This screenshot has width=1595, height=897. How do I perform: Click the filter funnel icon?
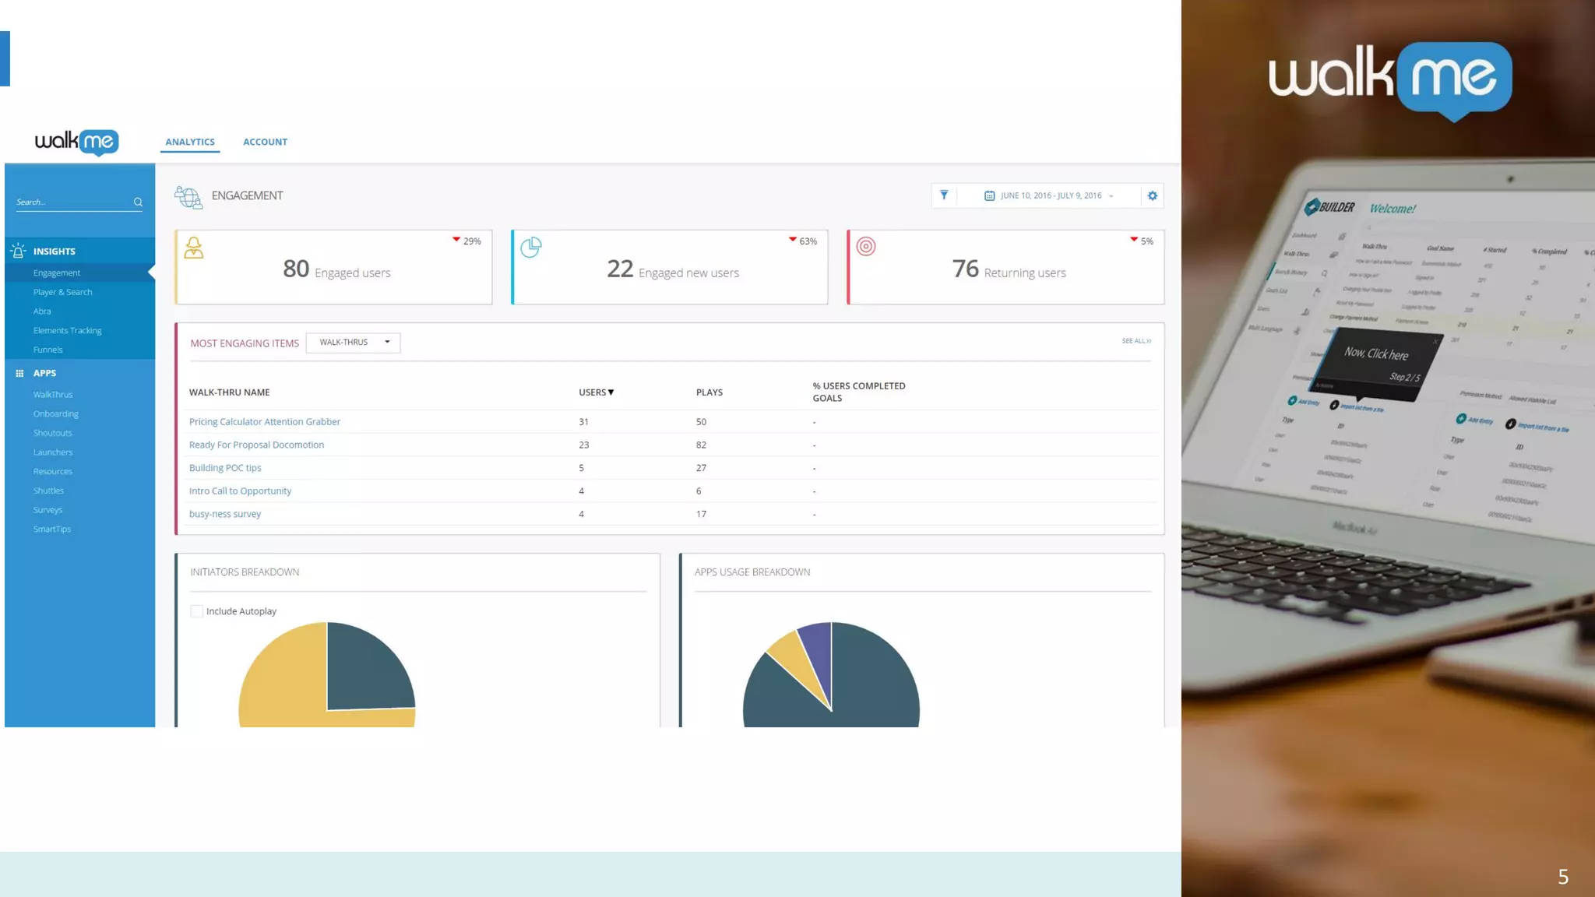pyautogui.click(x=944, y=195)
